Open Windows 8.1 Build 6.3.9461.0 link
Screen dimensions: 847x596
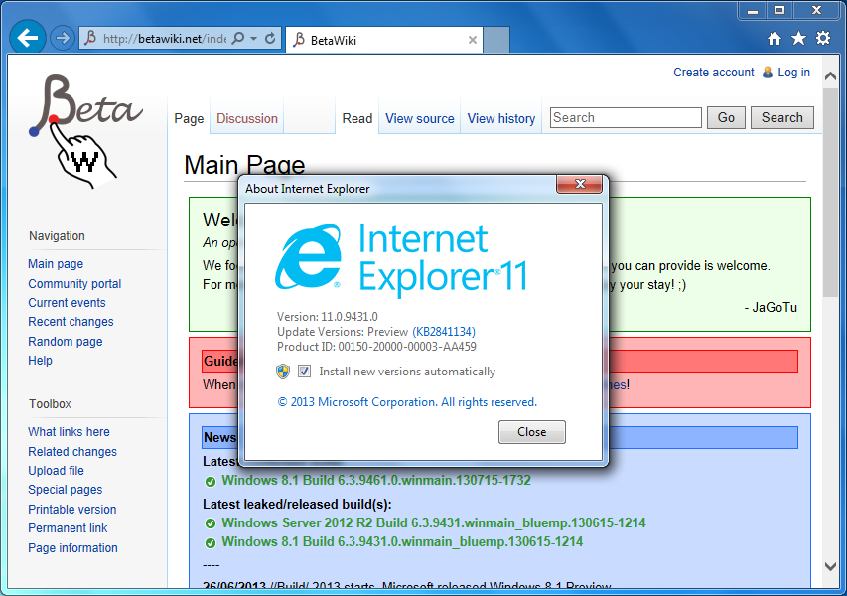[x=376, y=480]
